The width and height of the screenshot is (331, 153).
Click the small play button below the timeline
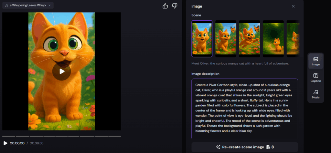click(x=5, y=143)
